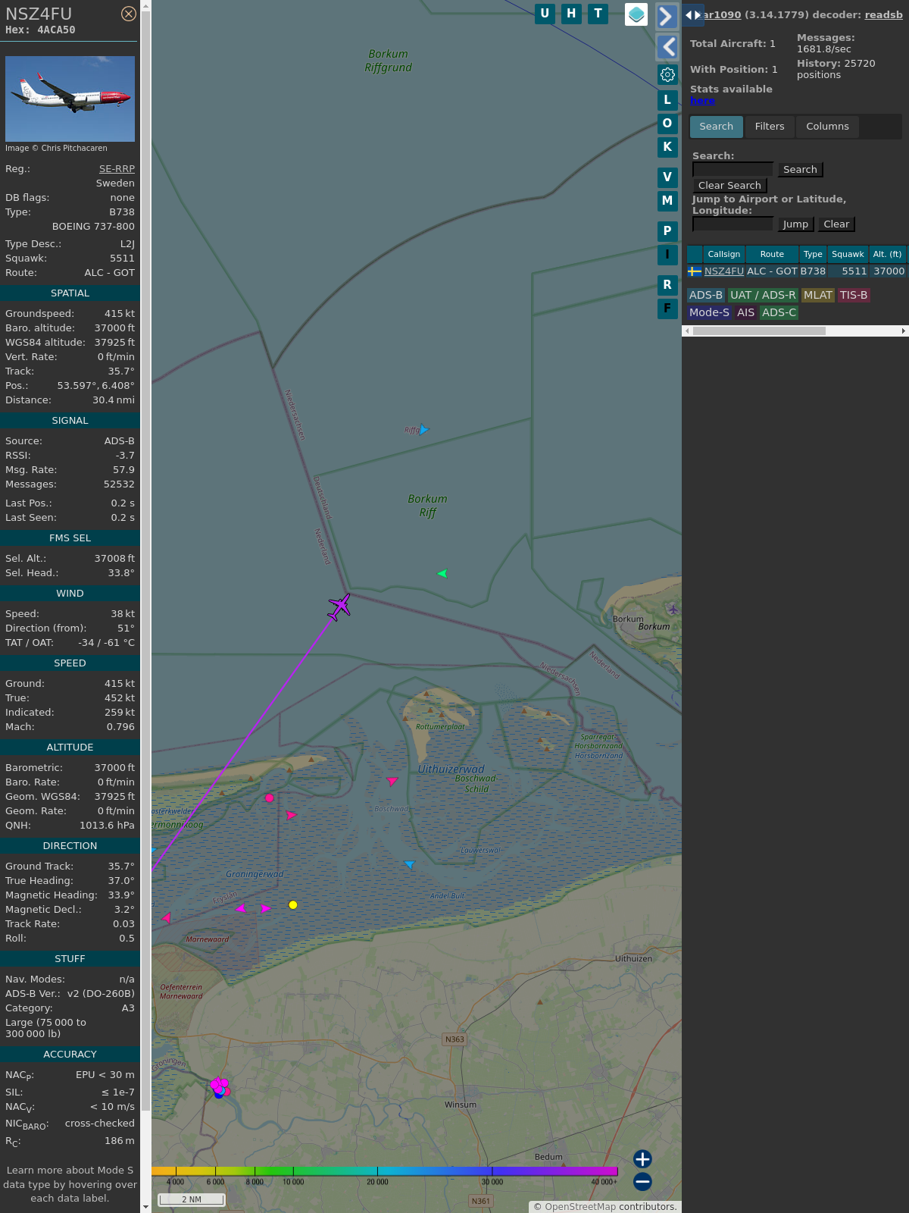The height and width of the screenshot is (1213, 909).
Task: Toggle the U map button
Action: [x=545, y=14]
